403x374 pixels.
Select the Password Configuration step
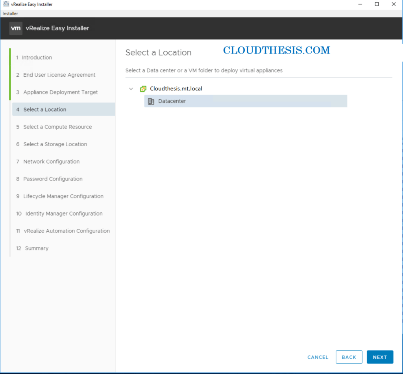[53, 179]
